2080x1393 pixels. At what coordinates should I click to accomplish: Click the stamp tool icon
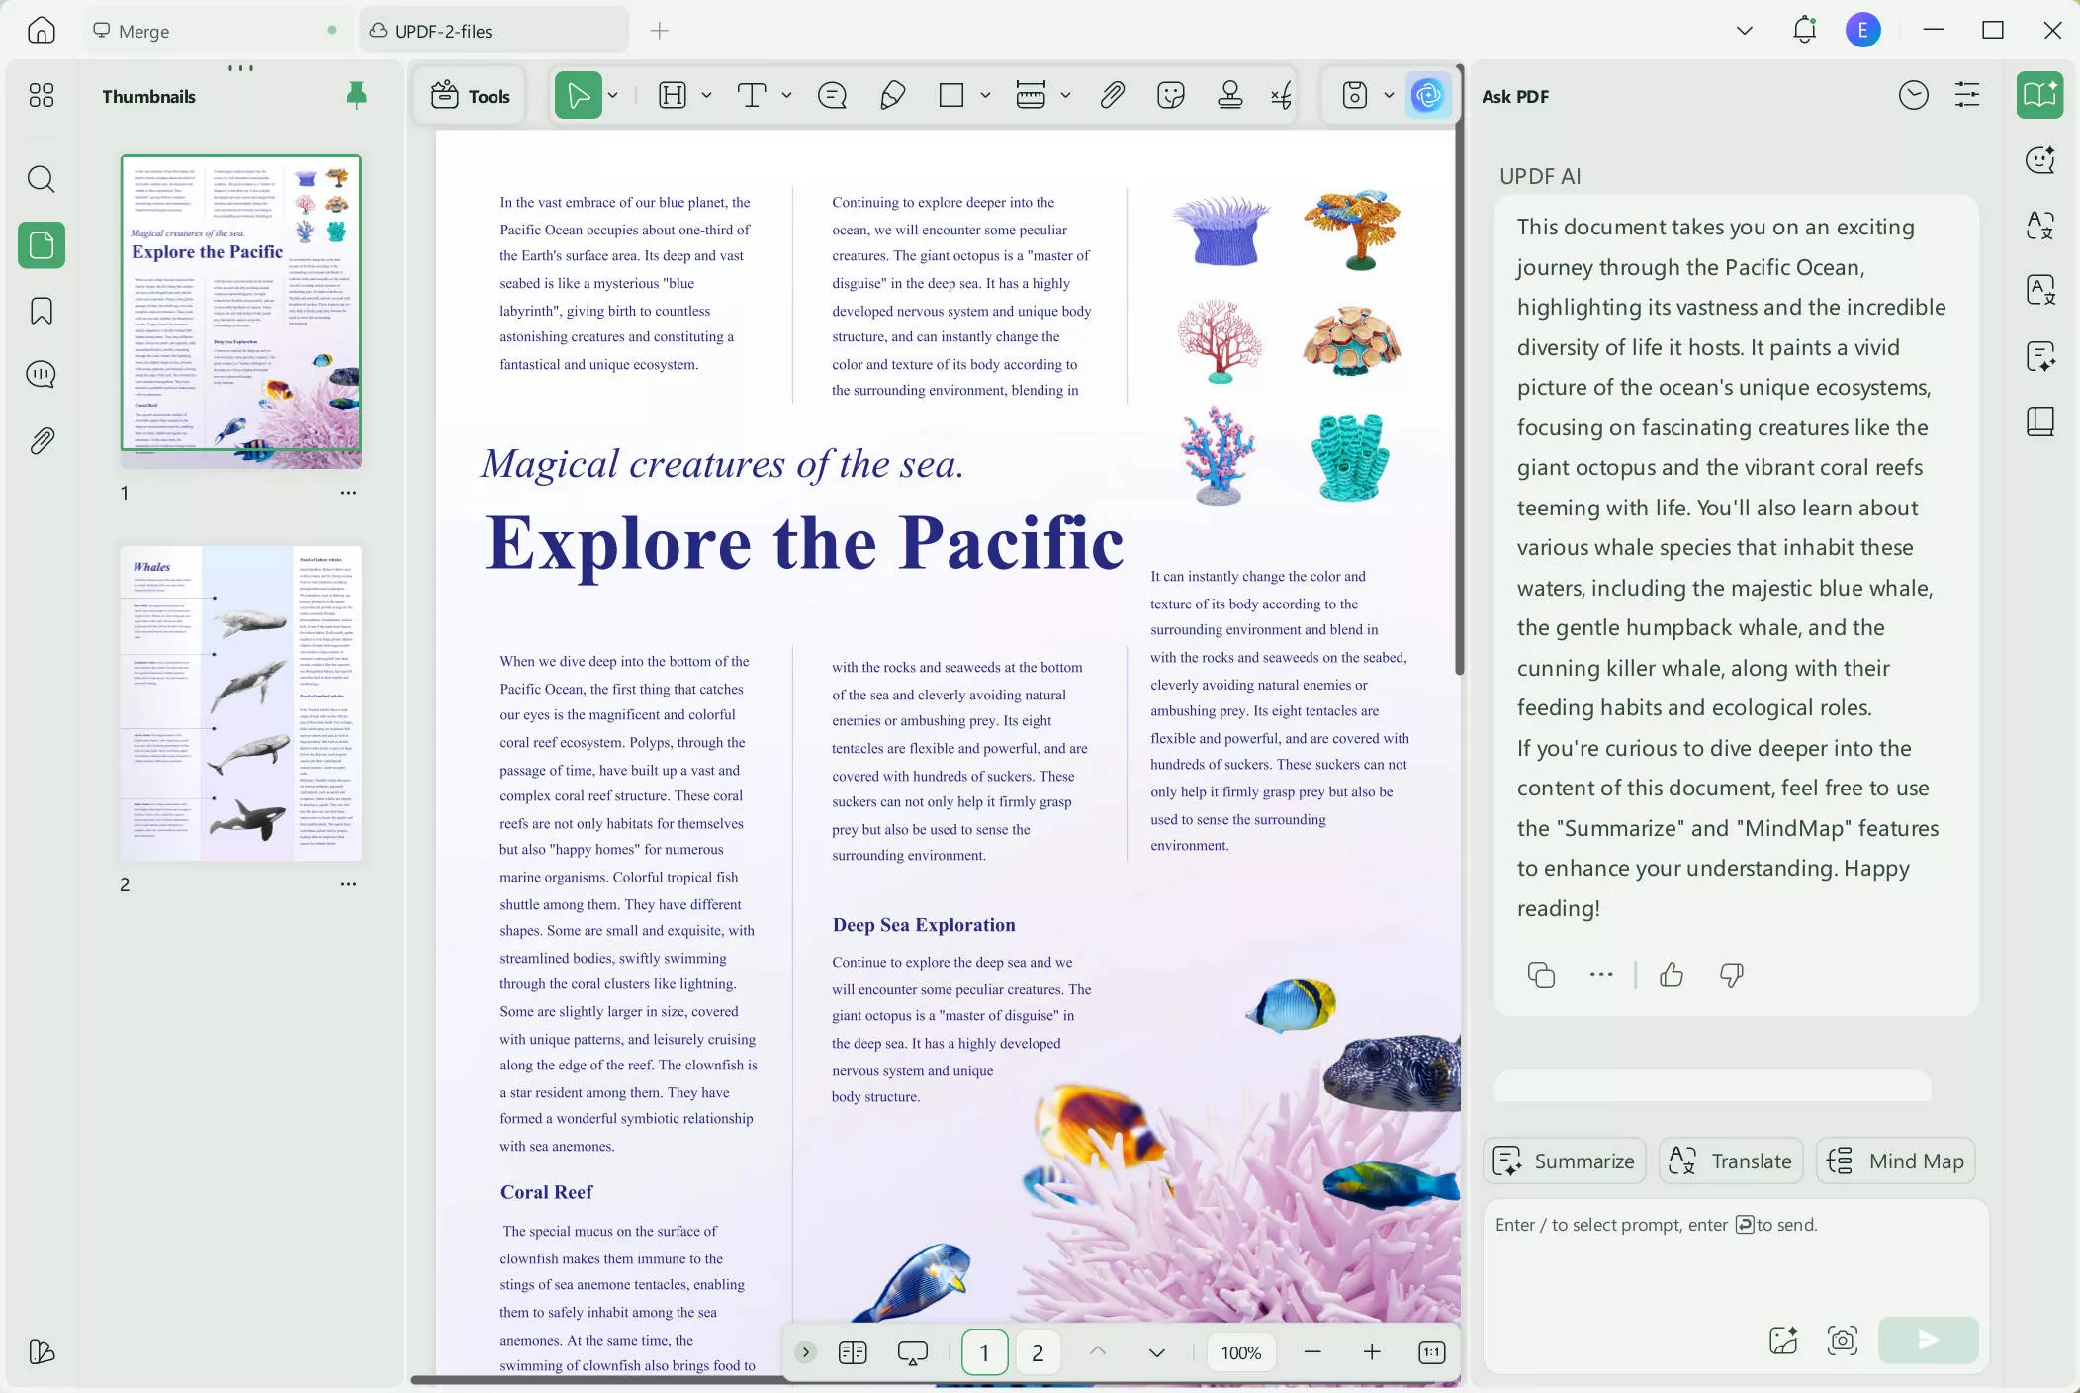pyautogui.click(x=1229, y=95)
